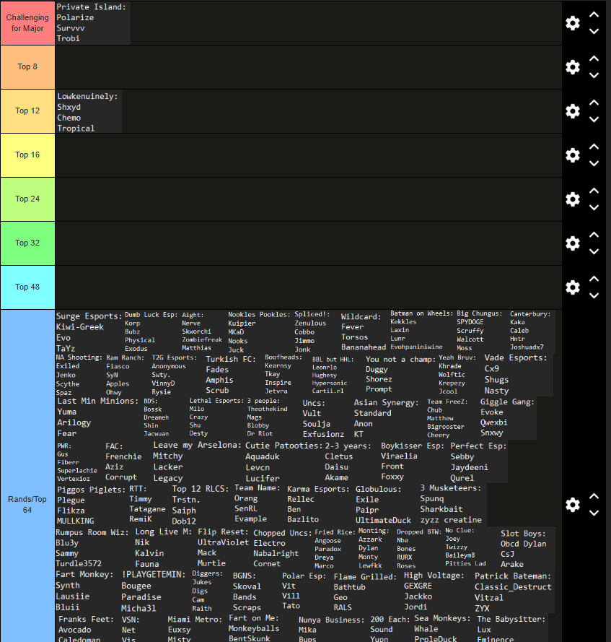Move Top 16 row up
Screen dimensions: 611x642
pos(594,147)
